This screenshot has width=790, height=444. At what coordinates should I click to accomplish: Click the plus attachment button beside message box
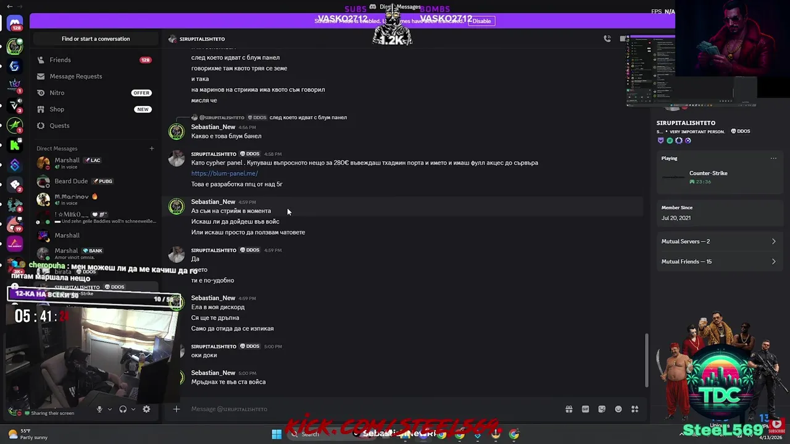(176, 409)
